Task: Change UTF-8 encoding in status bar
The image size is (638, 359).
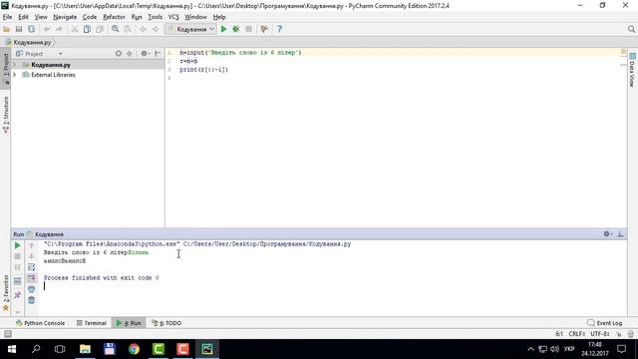Action: (600, 334)
